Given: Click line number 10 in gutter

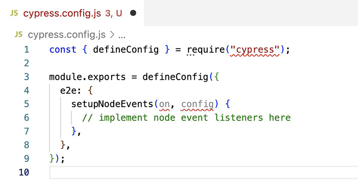Looking at the screenshot, I should pos(24,172).
